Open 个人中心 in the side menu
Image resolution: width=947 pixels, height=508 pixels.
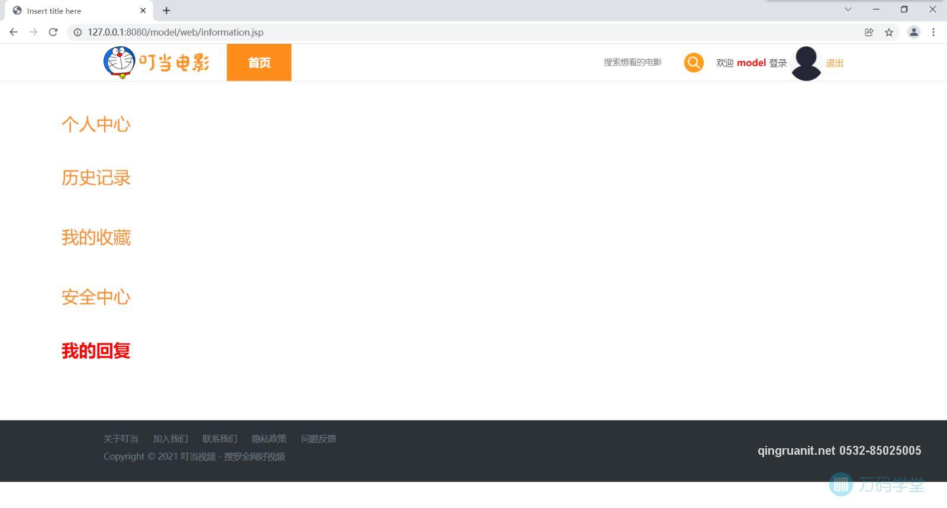pos(96,124)
